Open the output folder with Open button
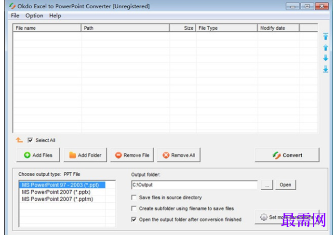This screenshot has height=235, width=335. point(285,185)
